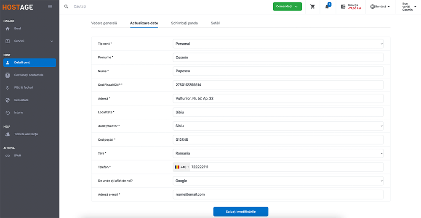
Task: Click the IPAM link icon
Action: point(8,155)
